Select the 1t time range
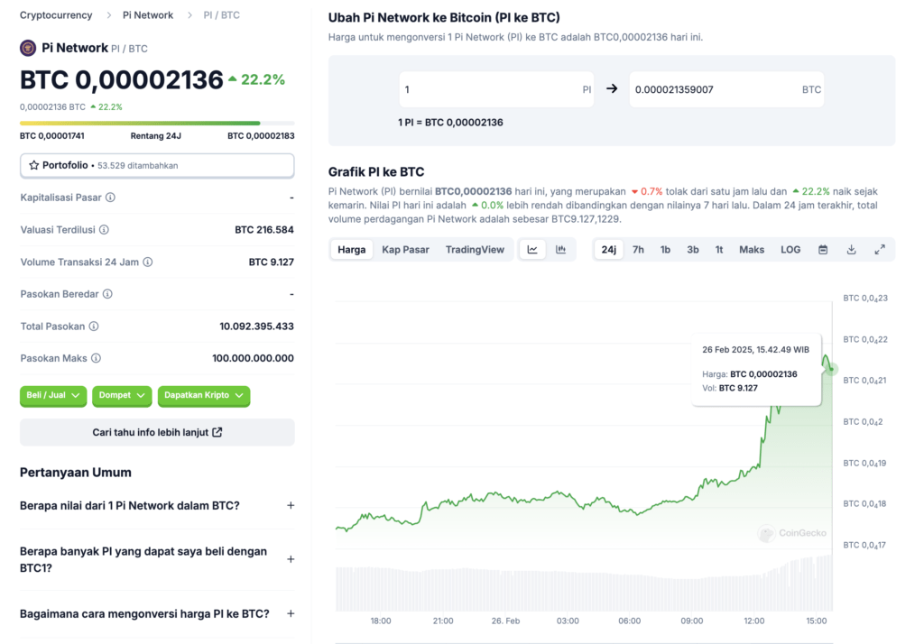This screenshot has height=644, width=924. click(719, 249)
